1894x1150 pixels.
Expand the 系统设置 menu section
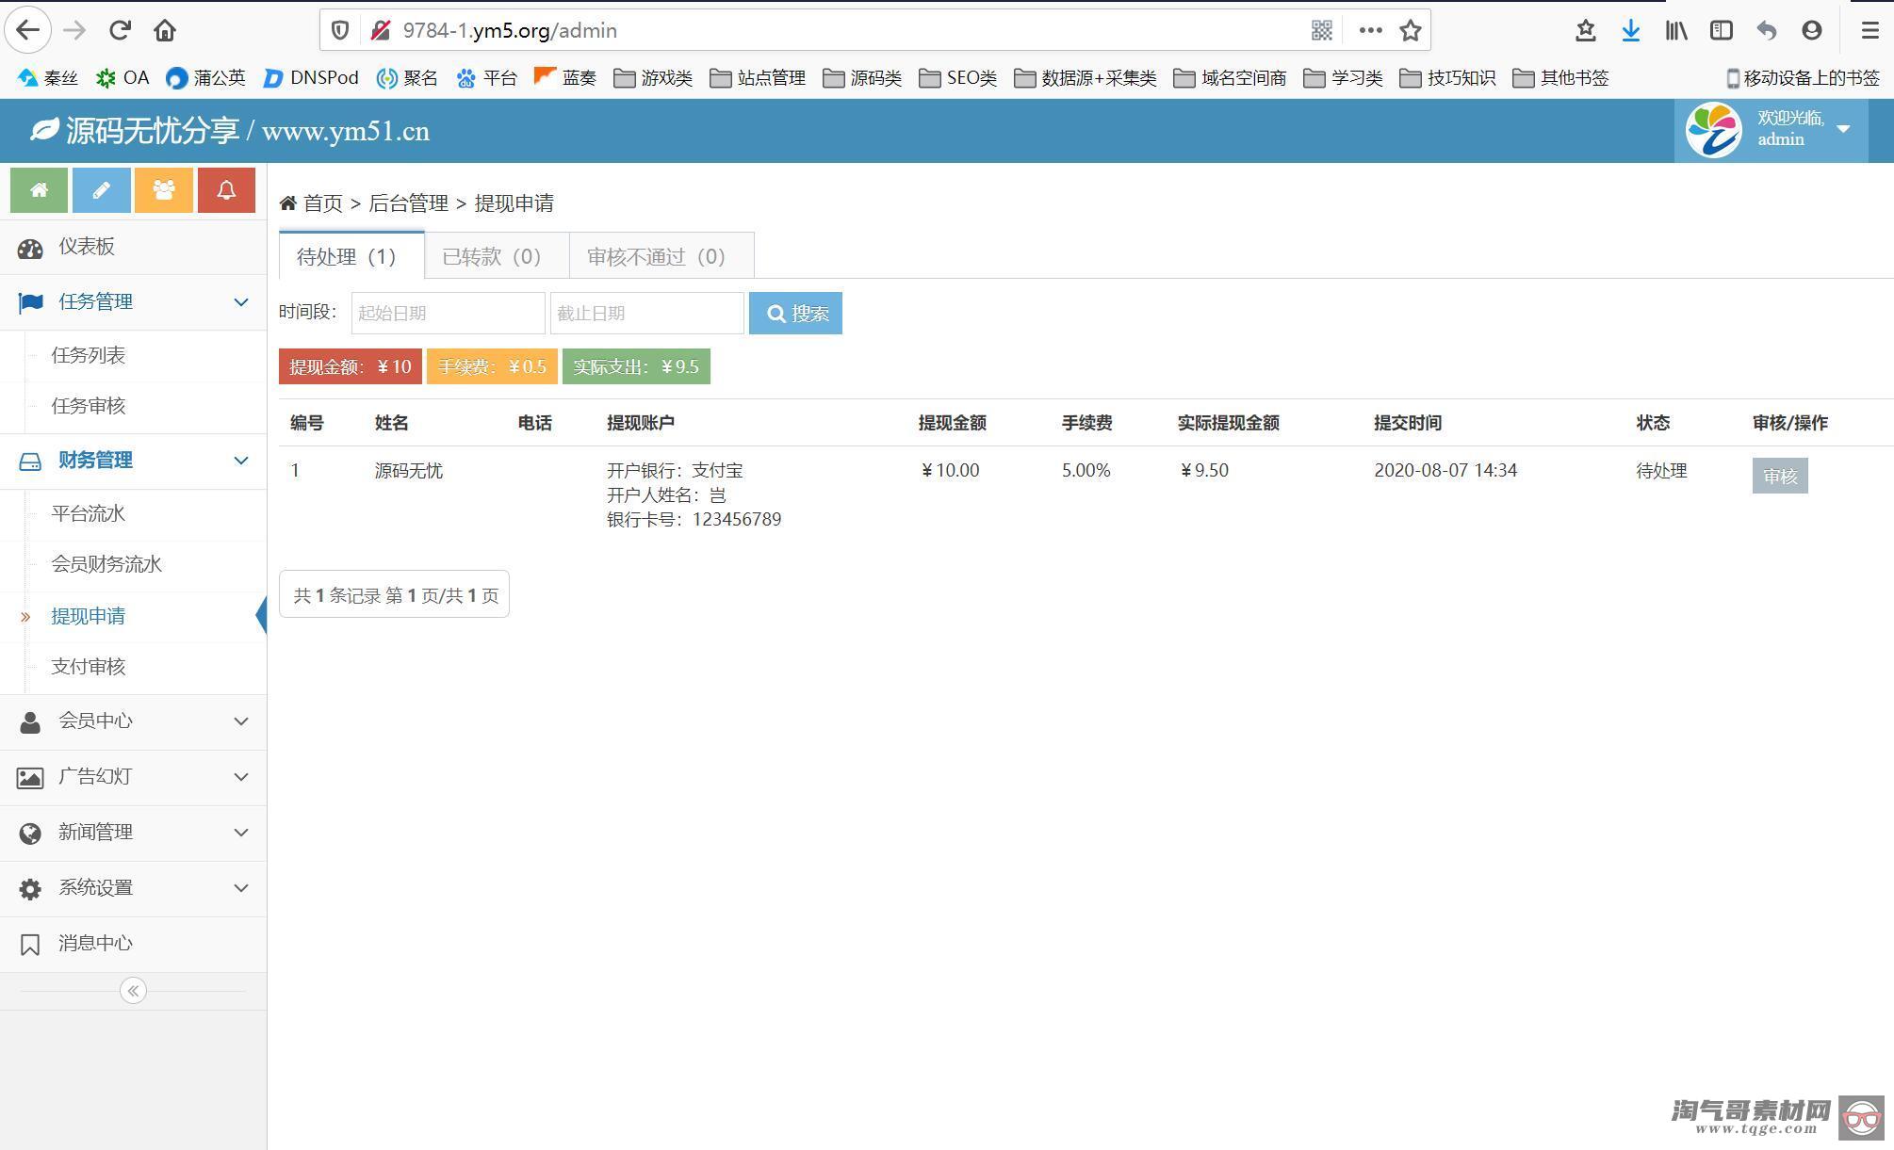[x=133, y=888]
